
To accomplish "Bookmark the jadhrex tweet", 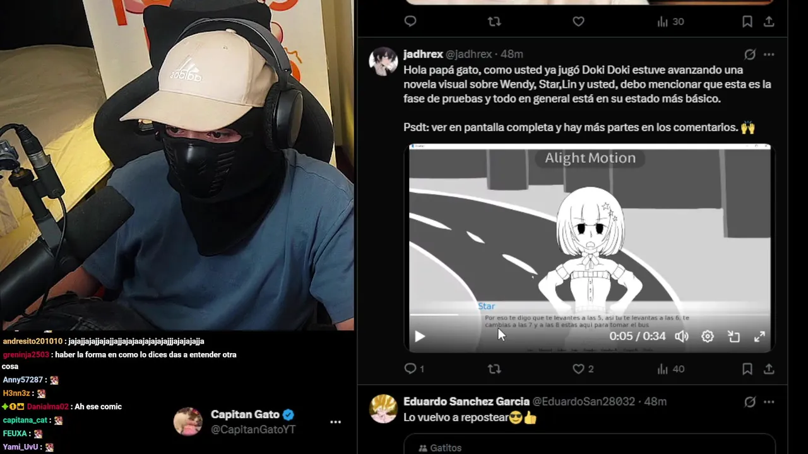I will 747,369.
